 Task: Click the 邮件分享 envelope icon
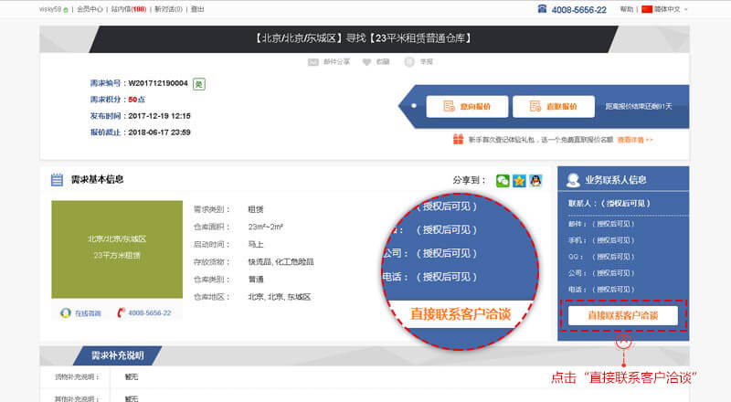[x=313, y=62]
